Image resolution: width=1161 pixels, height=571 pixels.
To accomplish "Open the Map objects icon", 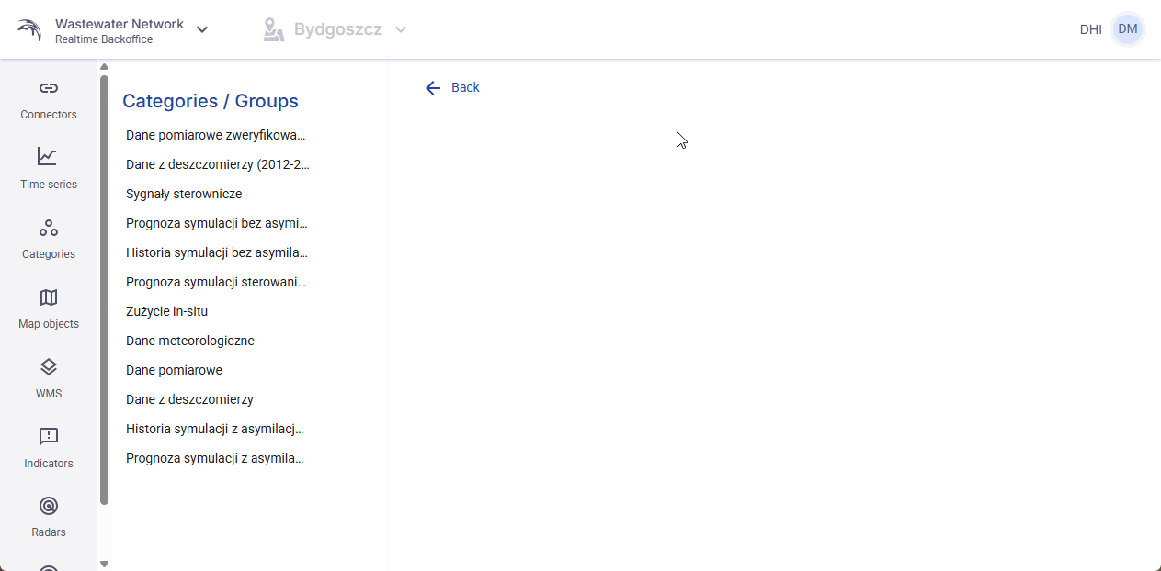I will [x=49, y=297].
